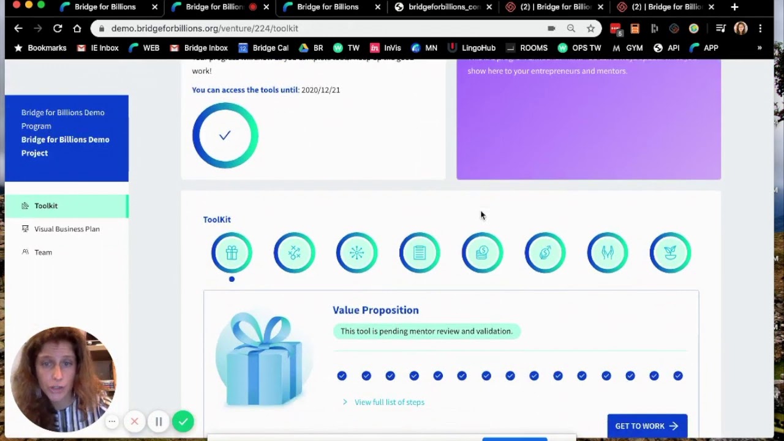Open the media control playlist icon
Viewport: 784px width, 441px height.
point(721,28)
